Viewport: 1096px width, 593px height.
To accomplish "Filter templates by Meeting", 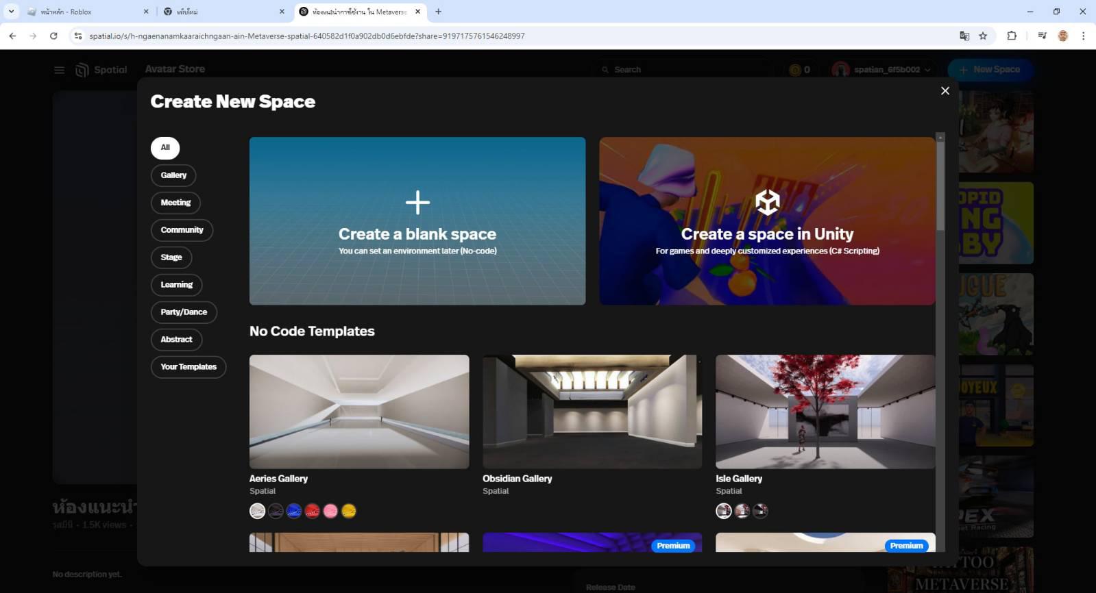I will pyautogui.click(x=175, y=203).
